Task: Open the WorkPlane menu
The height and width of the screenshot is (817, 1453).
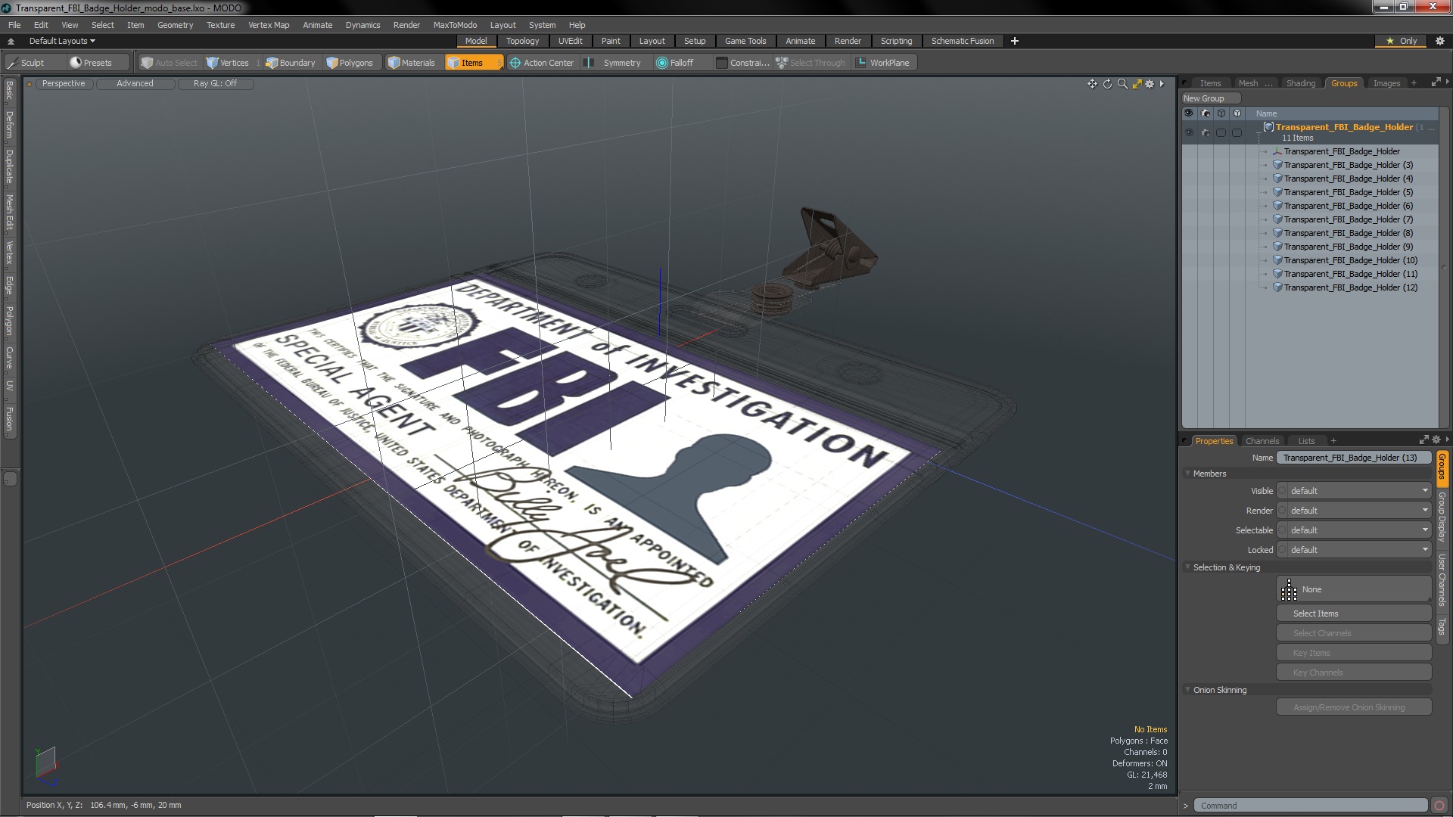Action: tap(883, 63)
